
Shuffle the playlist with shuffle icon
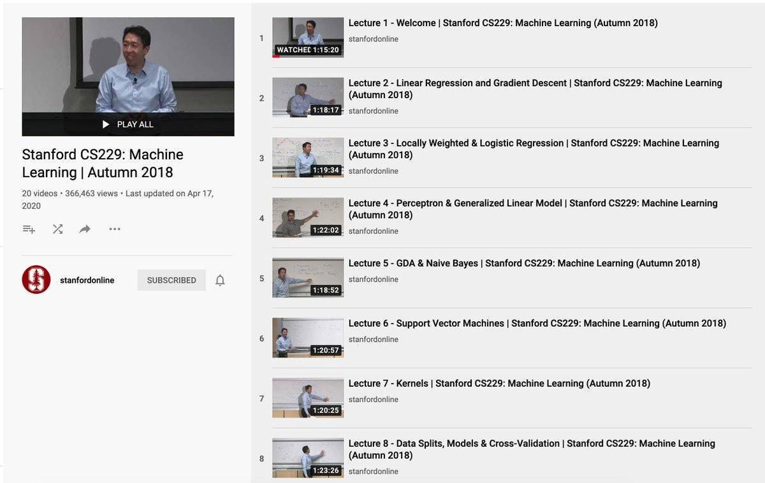(57, 229)
